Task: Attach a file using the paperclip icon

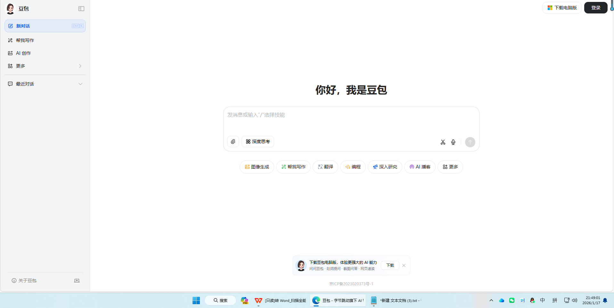Action: (x=233, y=142)
